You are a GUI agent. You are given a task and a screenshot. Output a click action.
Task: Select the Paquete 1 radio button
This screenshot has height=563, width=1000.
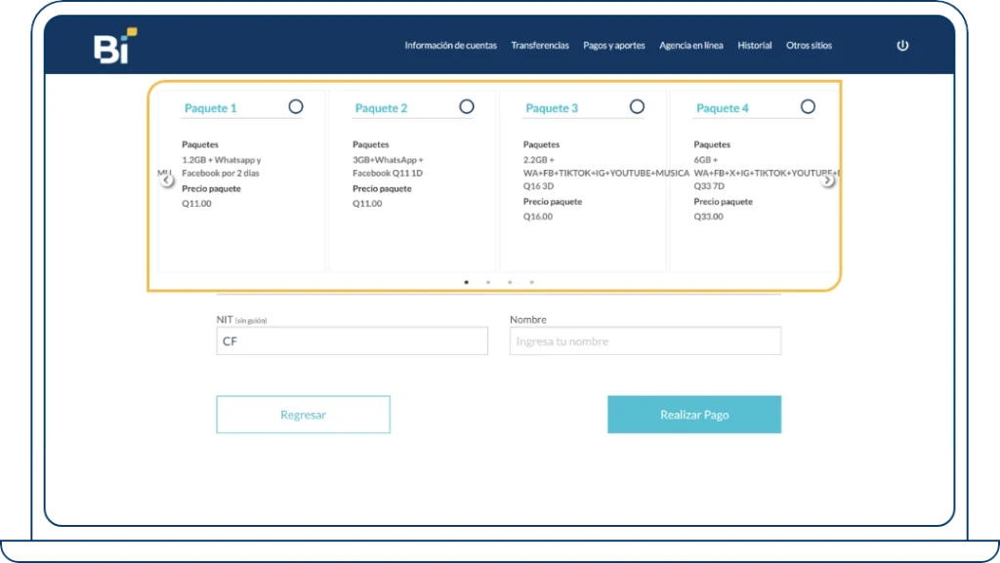click(x=296, y=106)
